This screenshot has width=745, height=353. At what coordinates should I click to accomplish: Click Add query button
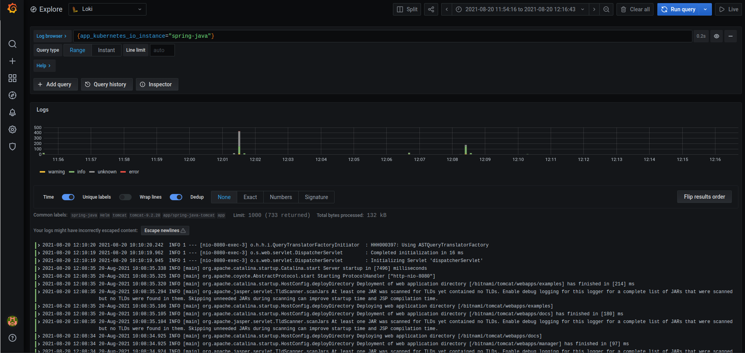click(x=55, y=84)
